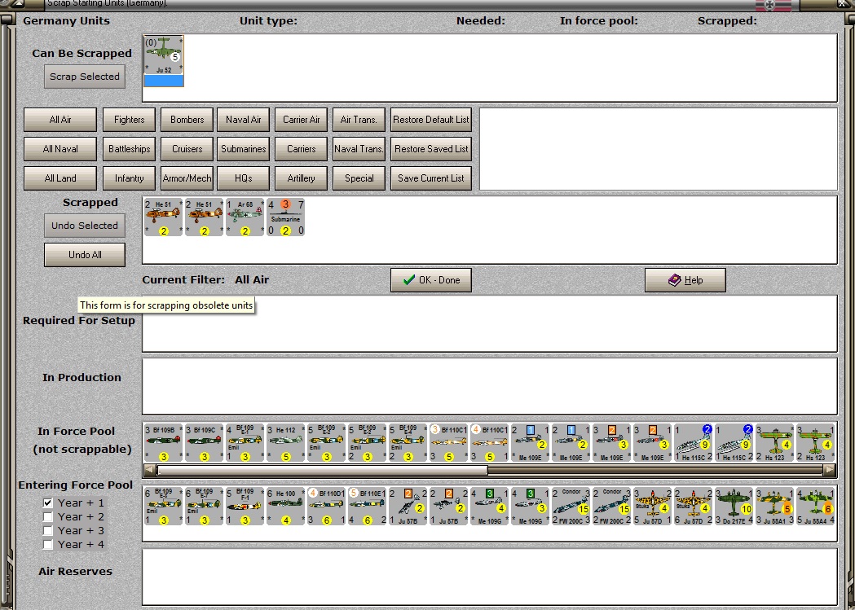Image resolution: width=855 pixels, height=610 pixels.
Task: Click the He 100 entering unit
Action: [x=285, y=506]
